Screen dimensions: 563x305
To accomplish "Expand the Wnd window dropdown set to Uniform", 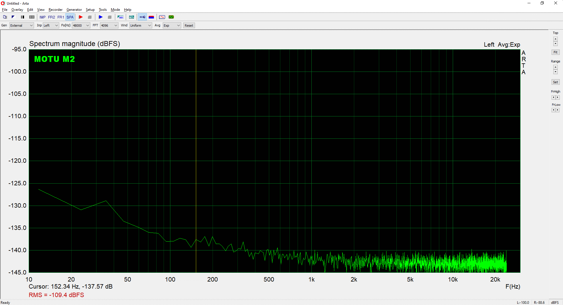I will click(x=140, y=26).
